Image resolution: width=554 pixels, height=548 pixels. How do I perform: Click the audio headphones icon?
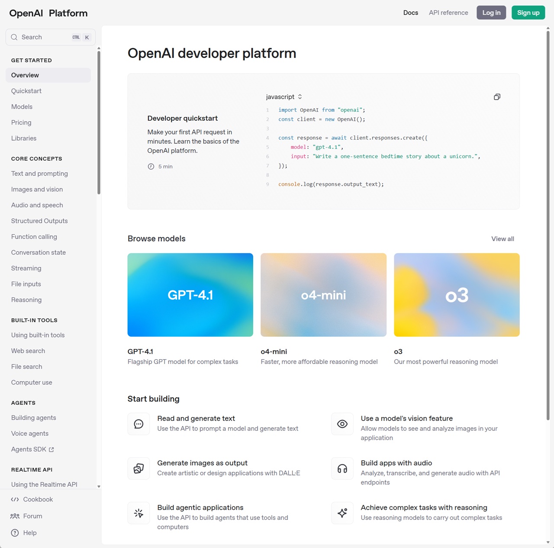[342, 469]
